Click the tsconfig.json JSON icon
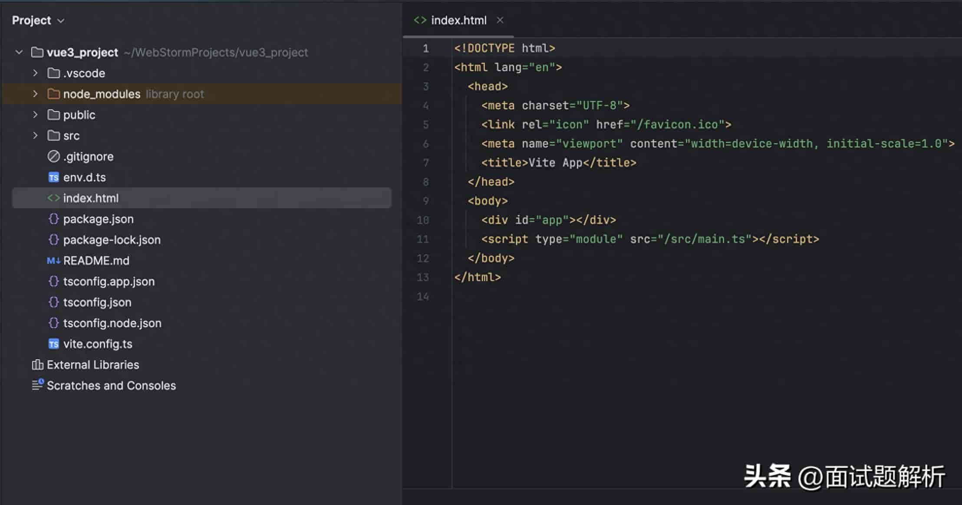This screenshot has width=962, height=505. tap(54, 302)
